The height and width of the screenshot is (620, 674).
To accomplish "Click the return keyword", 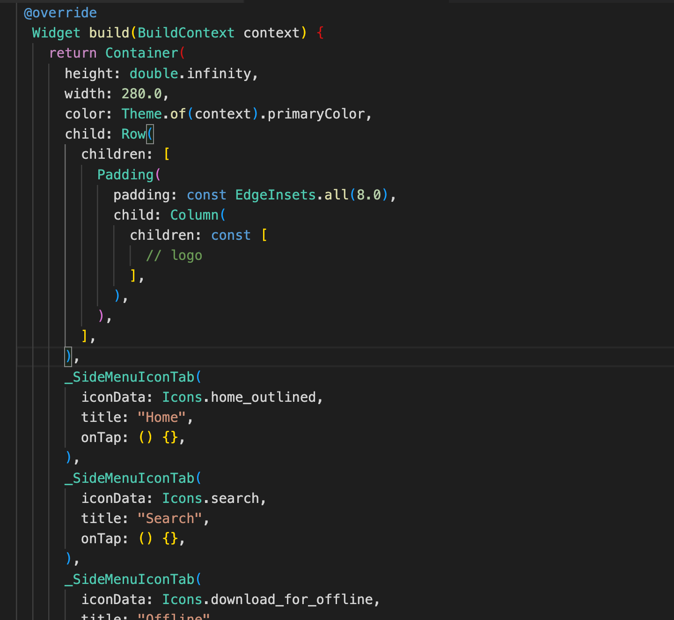I will [73, 53].
